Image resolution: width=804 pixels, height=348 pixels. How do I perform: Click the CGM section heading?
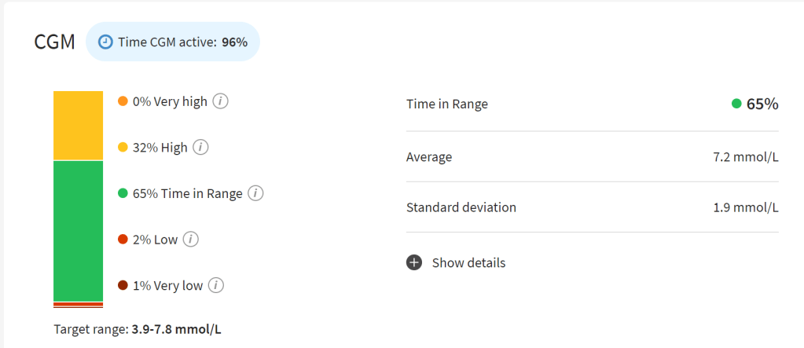point(54,42)
